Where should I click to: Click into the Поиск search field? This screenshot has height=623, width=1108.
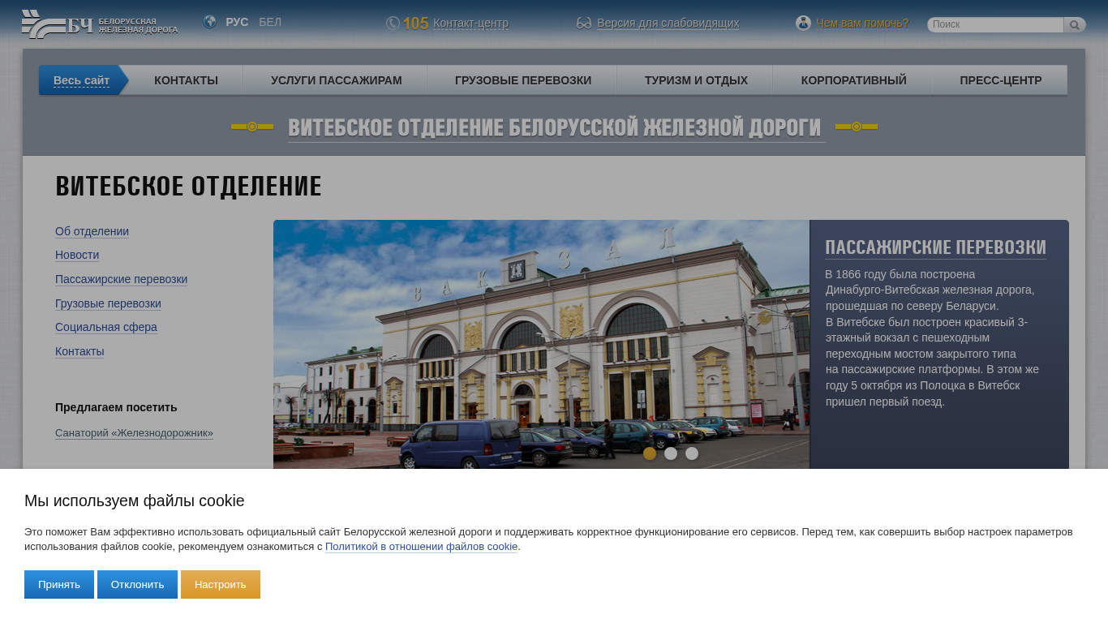(994, 25)
